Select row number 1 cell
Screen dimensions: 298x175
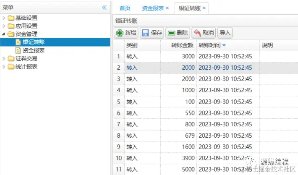pyautogui.click(x=119, y=56)
